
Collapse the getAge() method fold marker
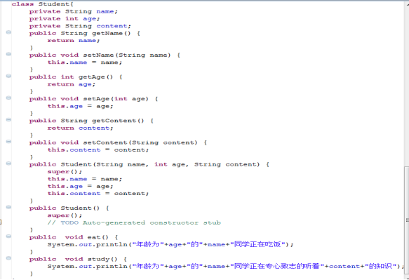(8, 76)
